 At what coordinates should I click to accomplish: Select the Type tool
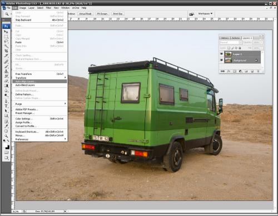6,106
